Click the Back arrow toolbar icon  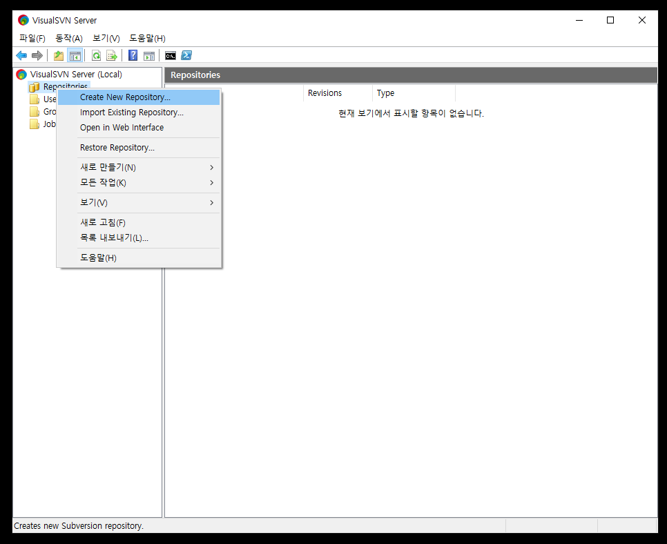[x=21, y=55]
